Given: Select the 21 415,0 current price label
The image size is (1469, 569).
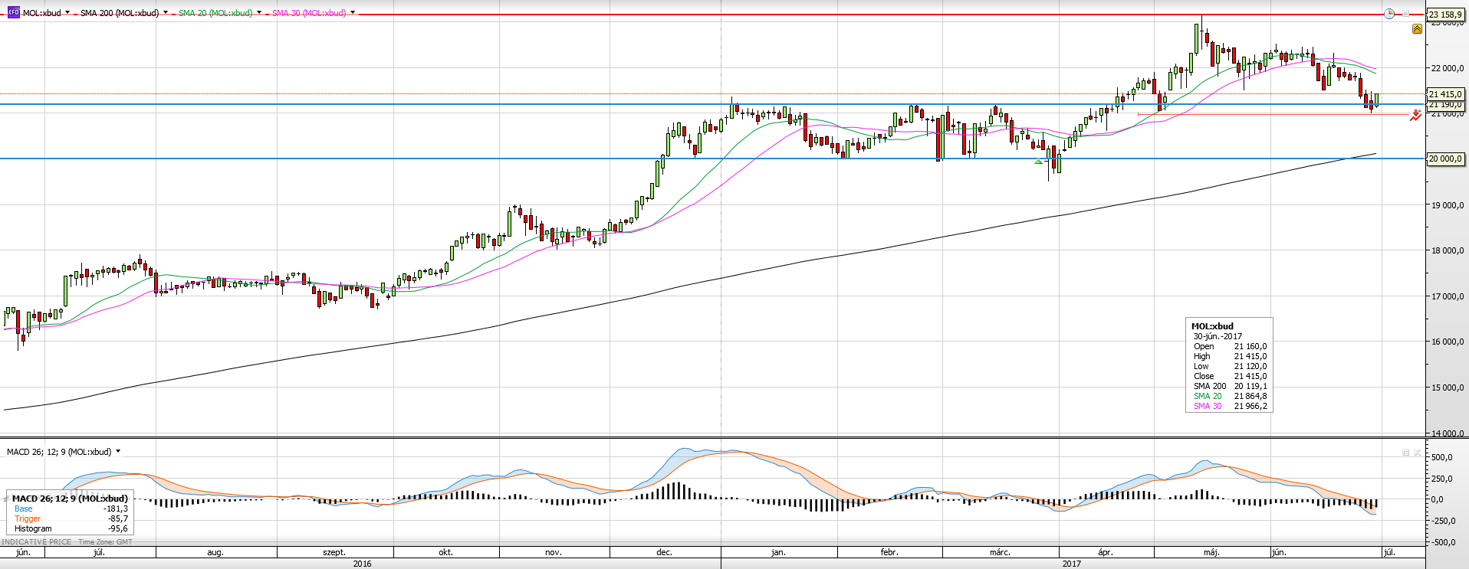Looking at the screenshot, I should (1445, 94).
